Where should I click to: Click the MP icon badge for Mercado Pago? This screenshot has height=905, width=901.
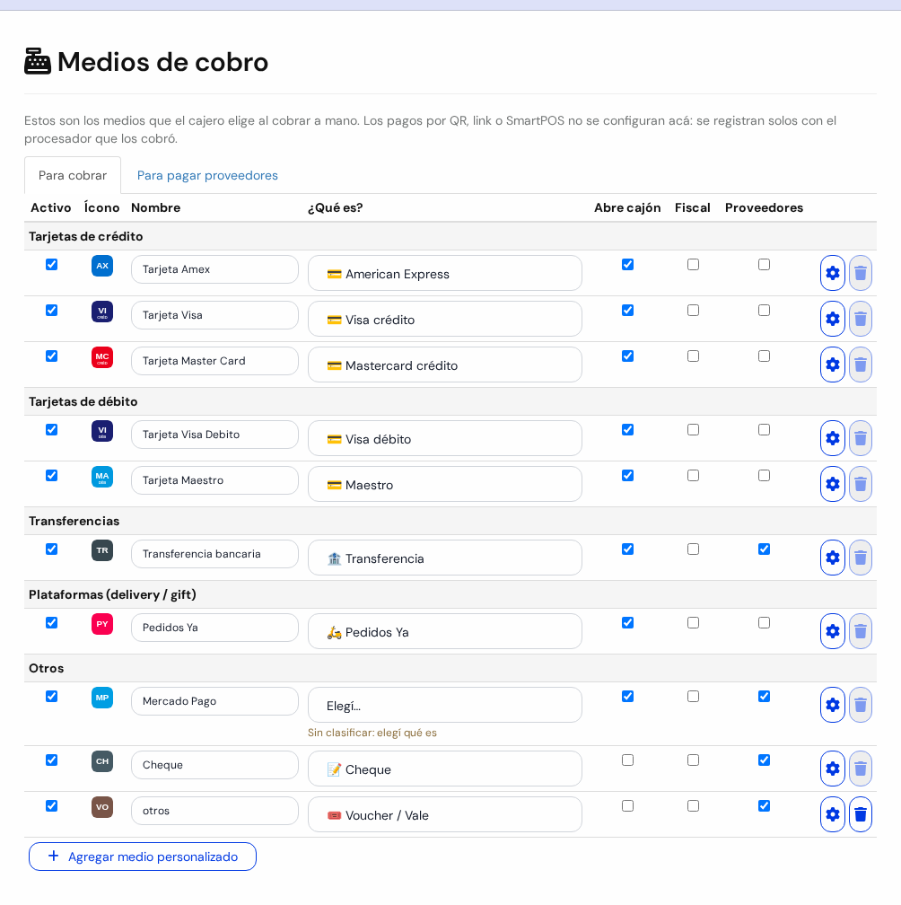pyautogui.click(x=102, y=698)
